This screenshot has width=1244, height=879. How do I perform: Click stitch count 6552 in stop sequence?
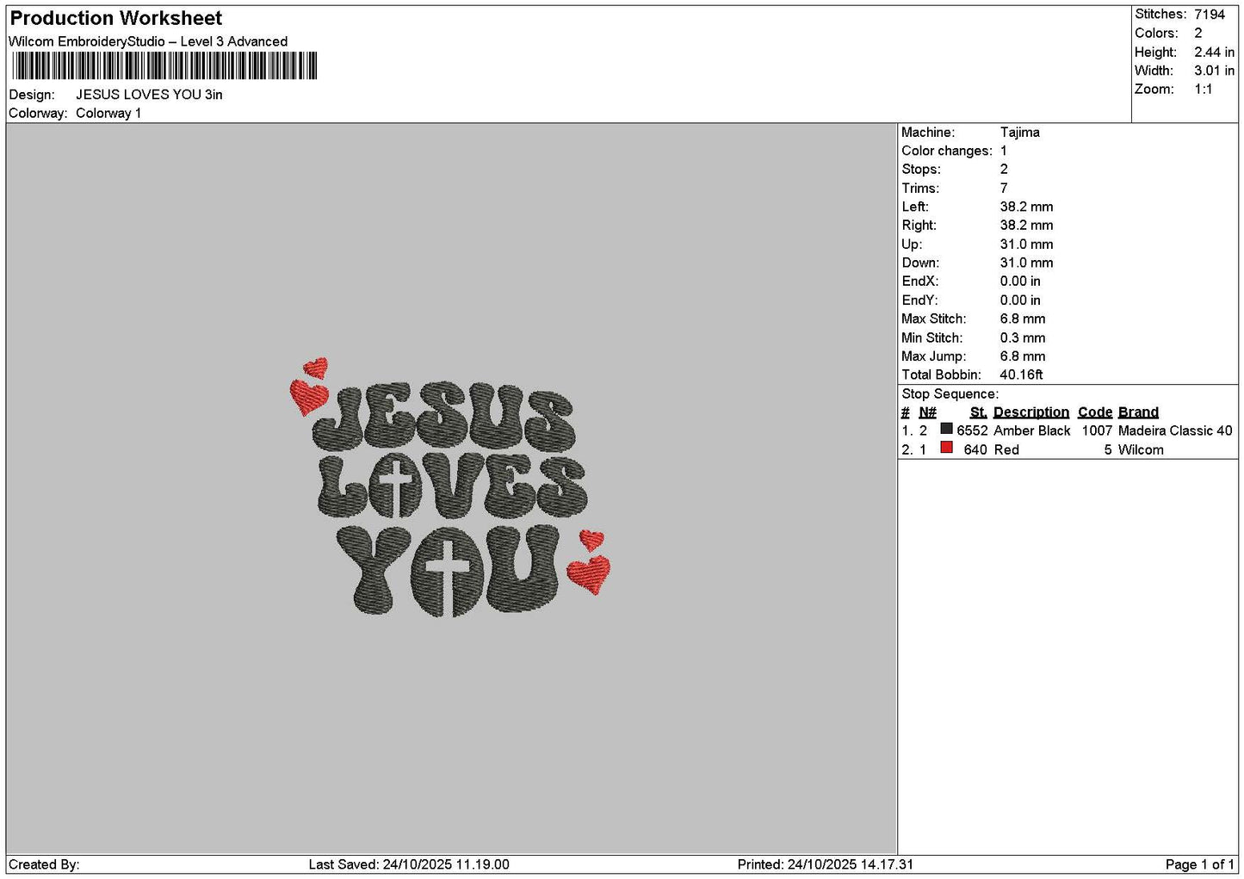coord(972,431)
